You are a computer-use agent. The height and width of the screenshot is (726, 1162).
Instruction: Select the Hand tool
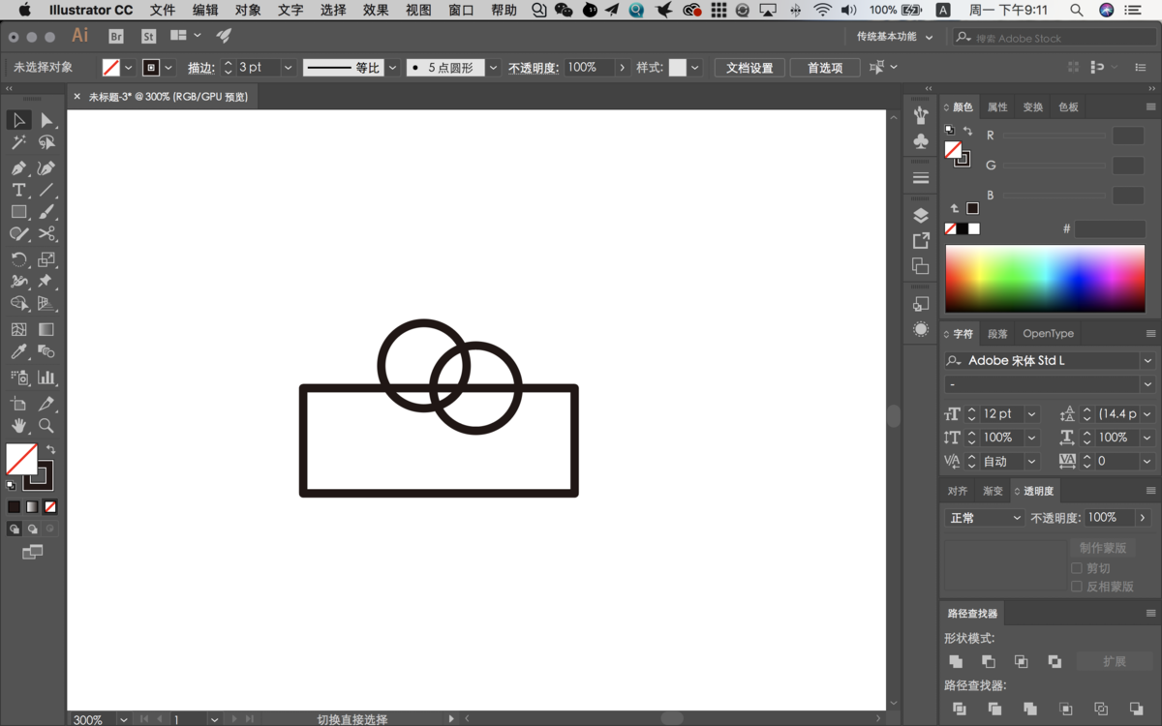[18, 426]
